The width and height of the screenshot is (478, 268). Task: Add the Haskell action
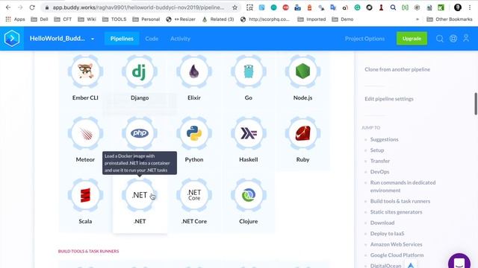pos(249,133)
